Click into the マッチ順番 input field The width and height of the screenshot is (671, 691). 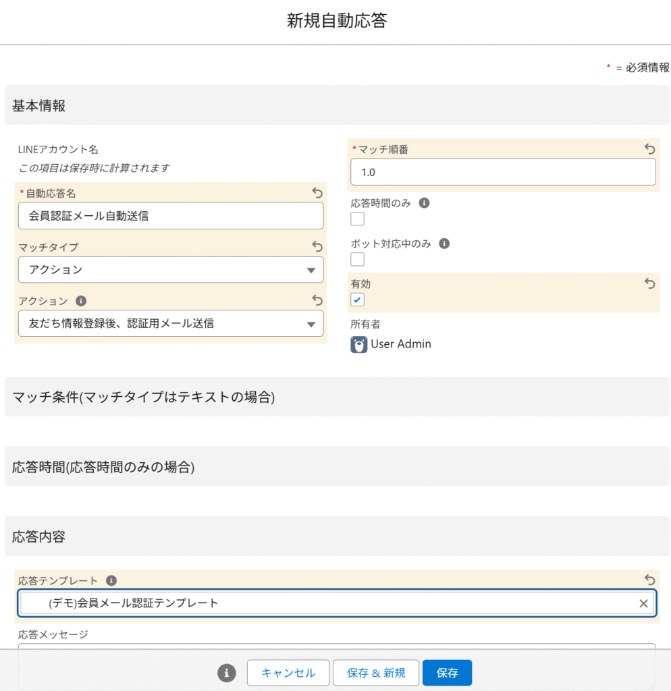click(x=503, y=172)
